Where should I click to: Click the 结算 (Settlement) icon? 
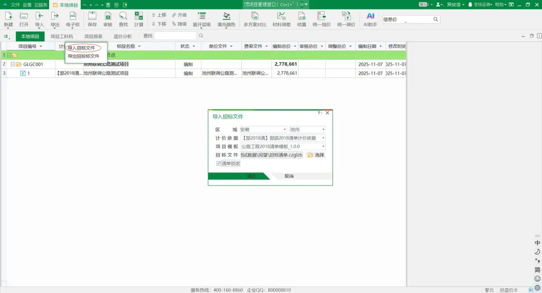click(x=302, y=19)
